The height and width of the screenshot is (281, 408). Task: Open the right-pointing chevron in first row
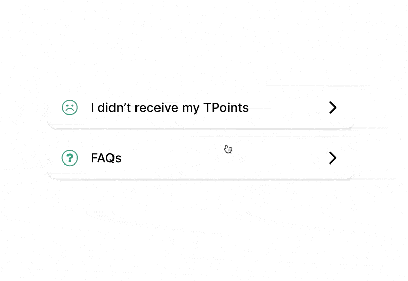pyautogui.click(x=333, y=108)
